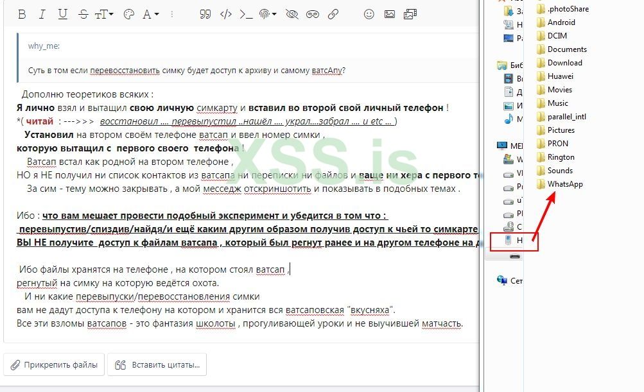This screenshot has width=644, height=392.
Task: Click the quoted why_me block
Action: coord(248,58)
